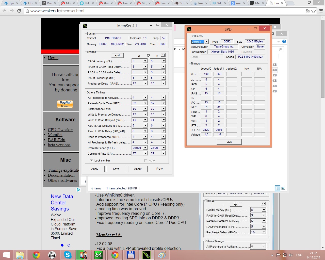Open Paint from the taskbar
325x260 pixels.
162,255
